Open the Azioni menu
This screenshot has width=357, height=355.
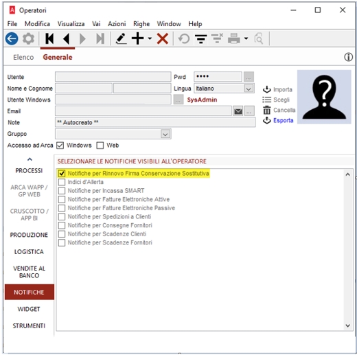click(117, 24)
